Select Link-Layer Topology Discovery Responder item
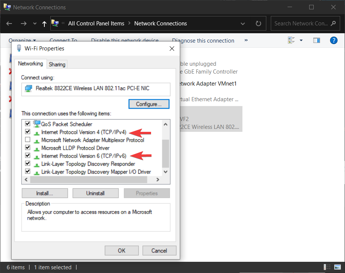This screenshot has height=273, width=345. (x=88, y=164)
